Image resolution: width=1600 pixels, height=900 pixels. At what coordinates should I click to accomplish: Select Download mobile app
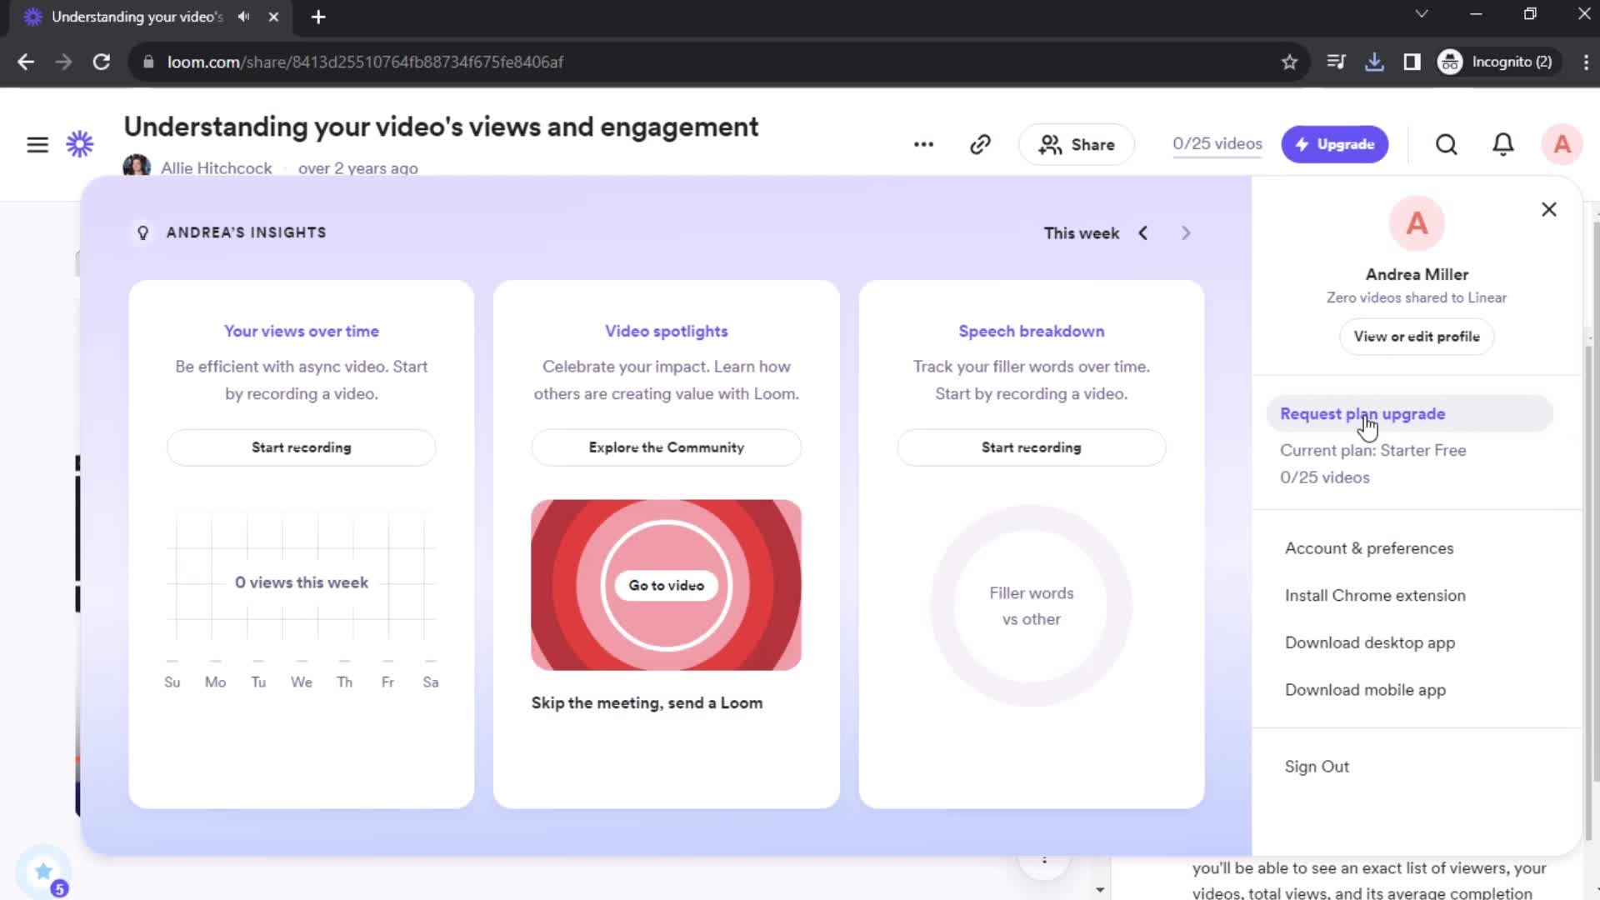pyautogui.click(x=1365, y=690)
